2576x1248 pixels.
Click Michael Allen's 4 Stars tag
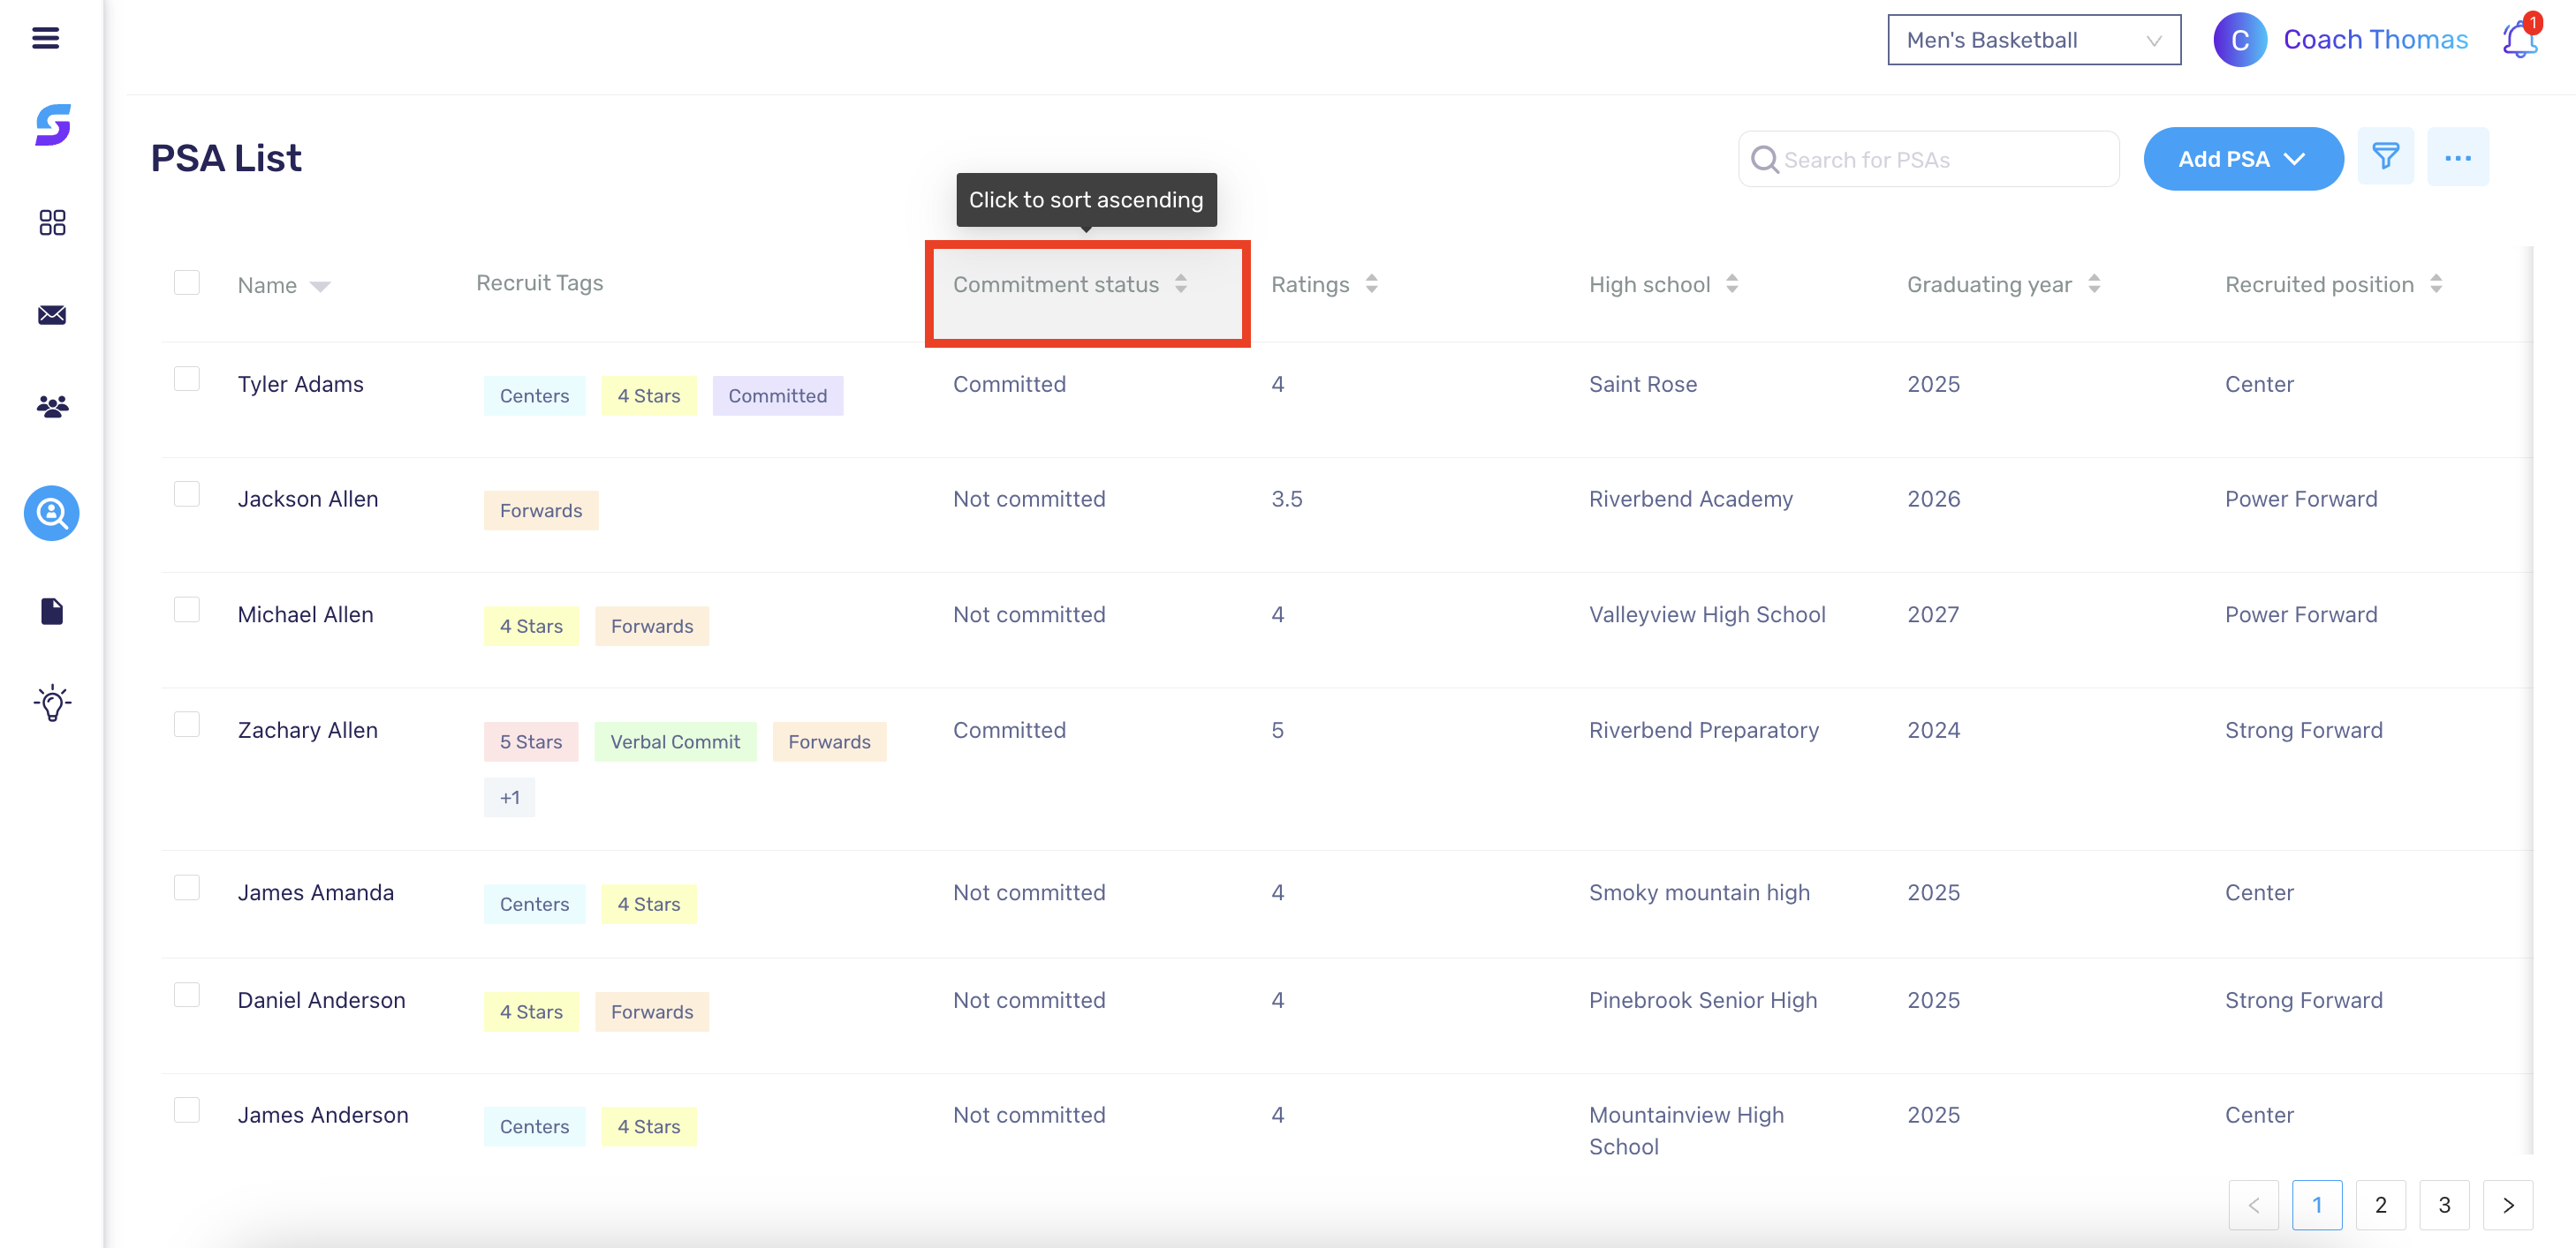531,627
